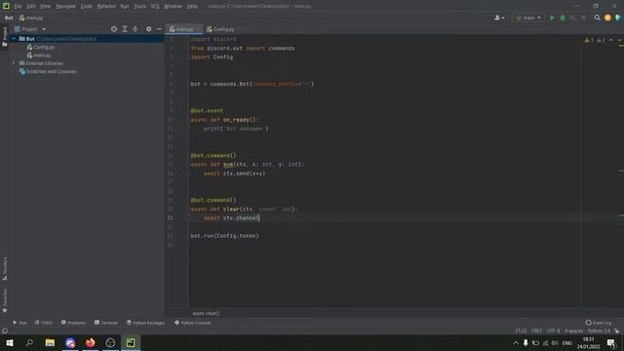Open user account dropdown icon
The image size is (624, 351).
point(499,18)
